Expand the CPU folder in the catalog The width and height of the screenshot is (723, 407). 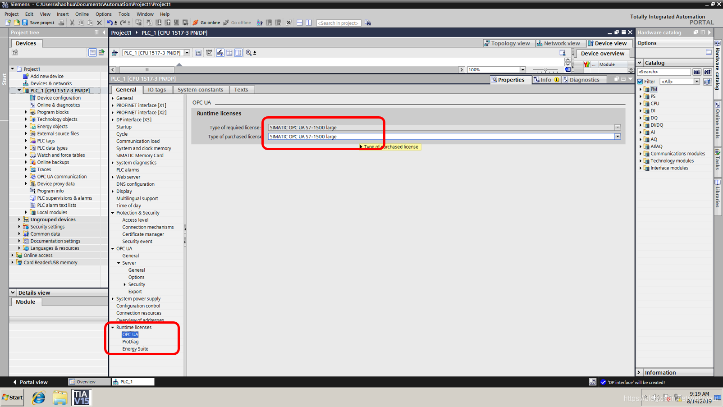click(x=641, y=104)
